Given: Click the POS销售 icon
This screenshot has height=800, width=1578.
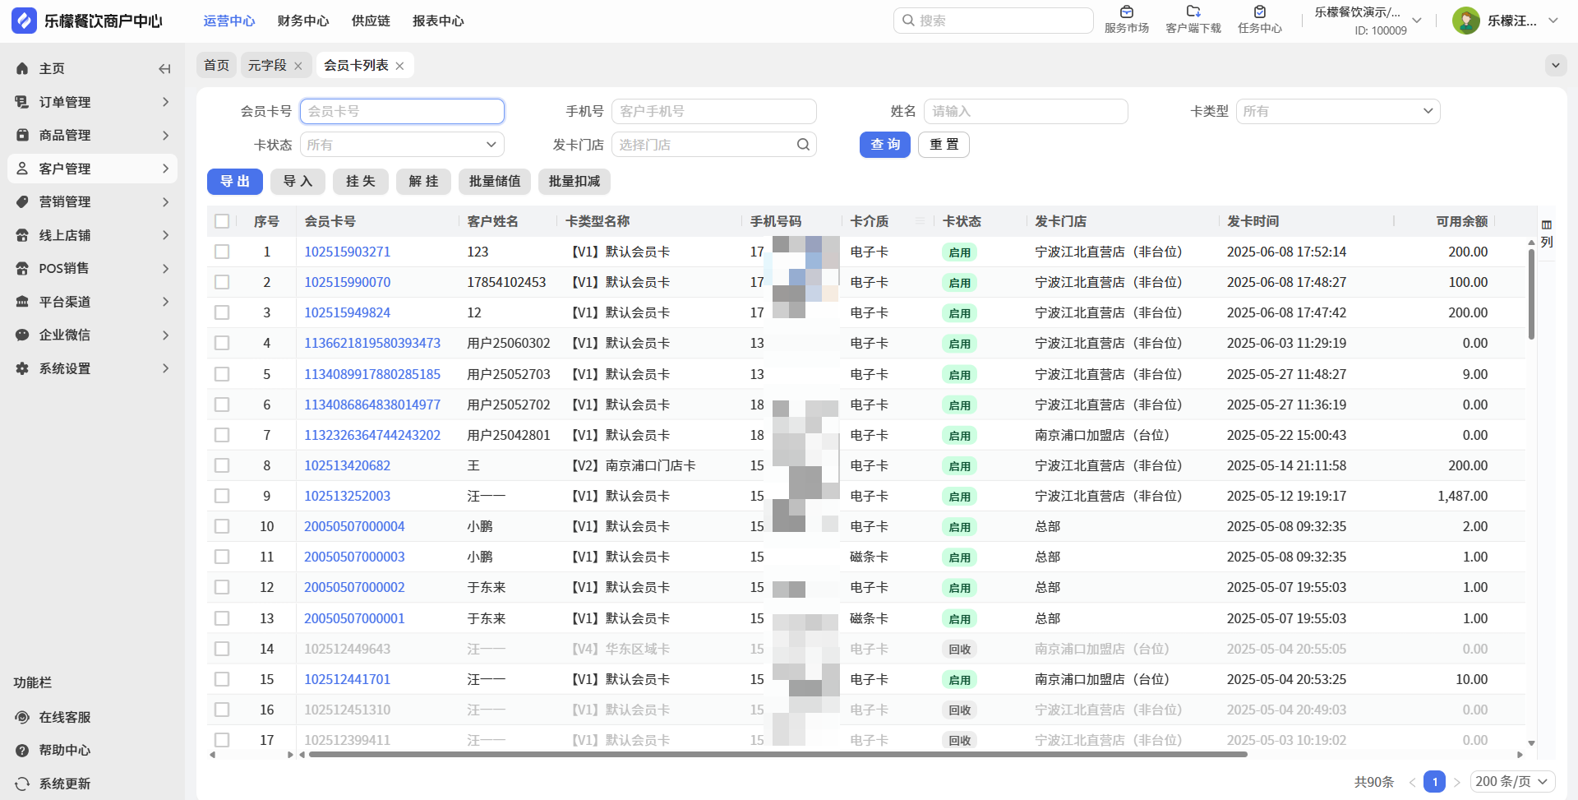Looking at the screenshot, I should pyautogui.click(x=22, y=268).
